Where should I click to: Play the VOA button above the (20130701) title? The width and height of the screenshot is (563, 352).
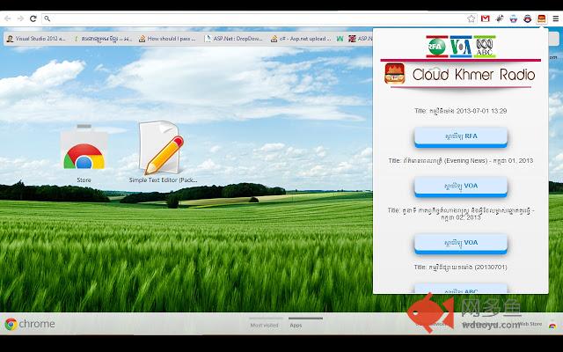(461, 243)
